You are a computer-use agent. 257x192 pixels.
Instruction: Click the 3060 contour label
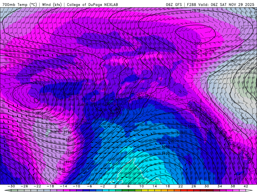click(172, 140)
